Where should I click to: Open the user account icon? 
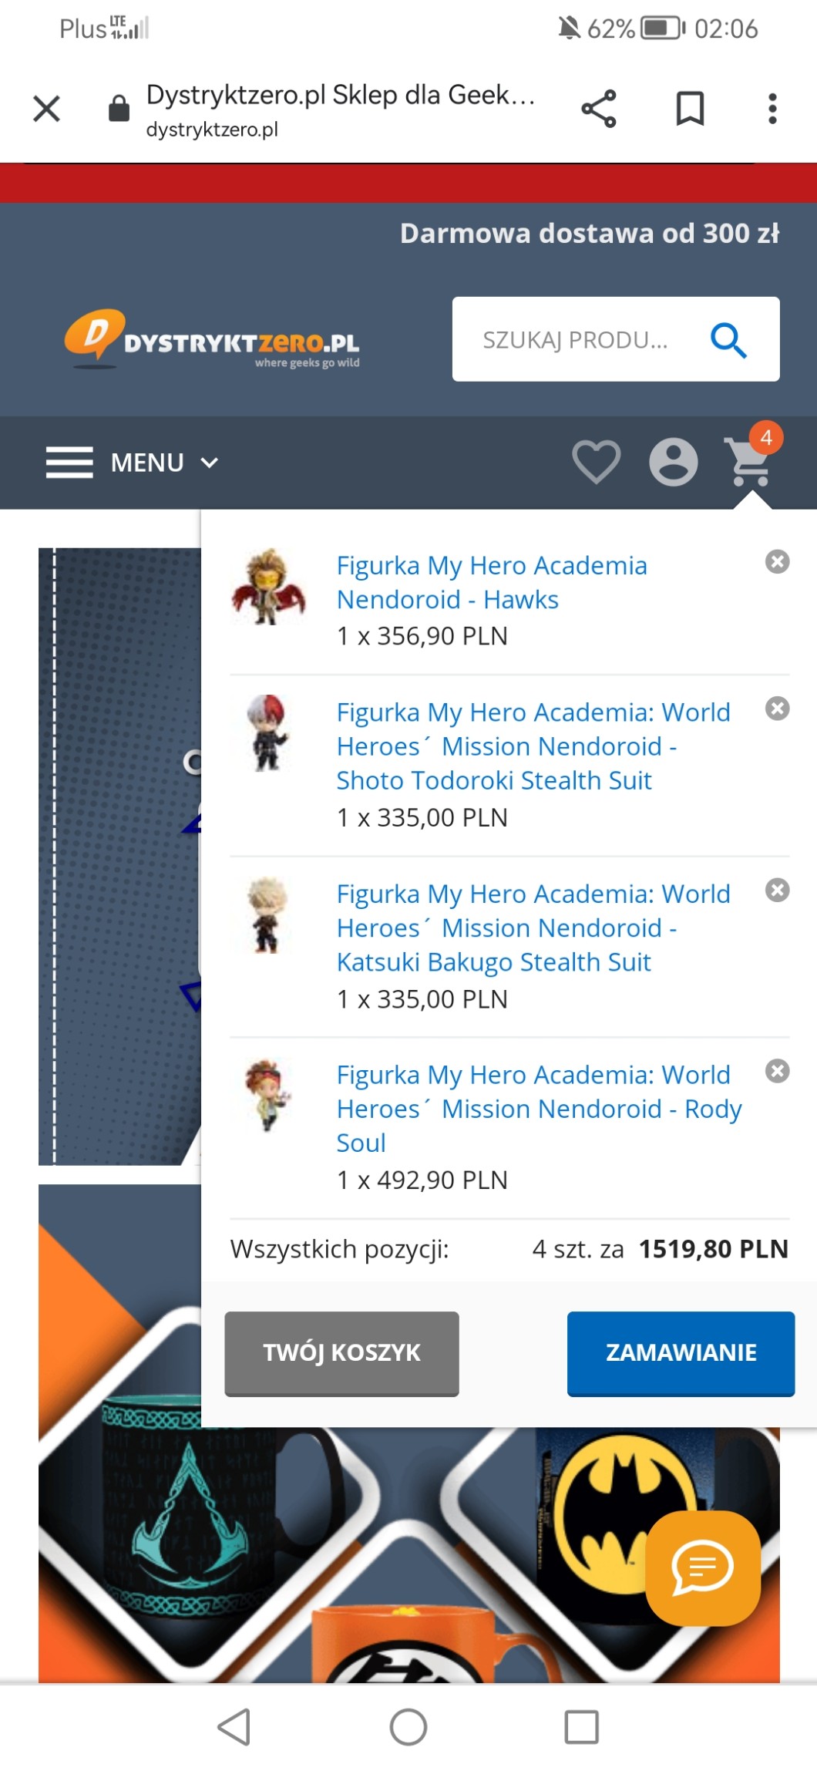pos(674,462)
